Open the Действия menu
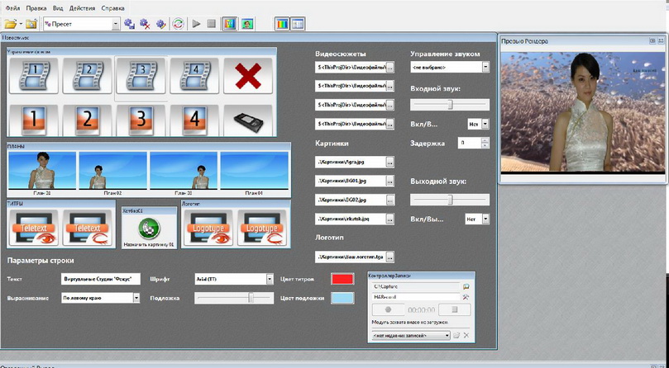Screen dimensions: 669x368 click(x=83, y=8)
